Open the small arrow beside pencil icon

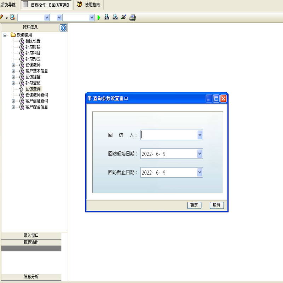coord(7,18)
